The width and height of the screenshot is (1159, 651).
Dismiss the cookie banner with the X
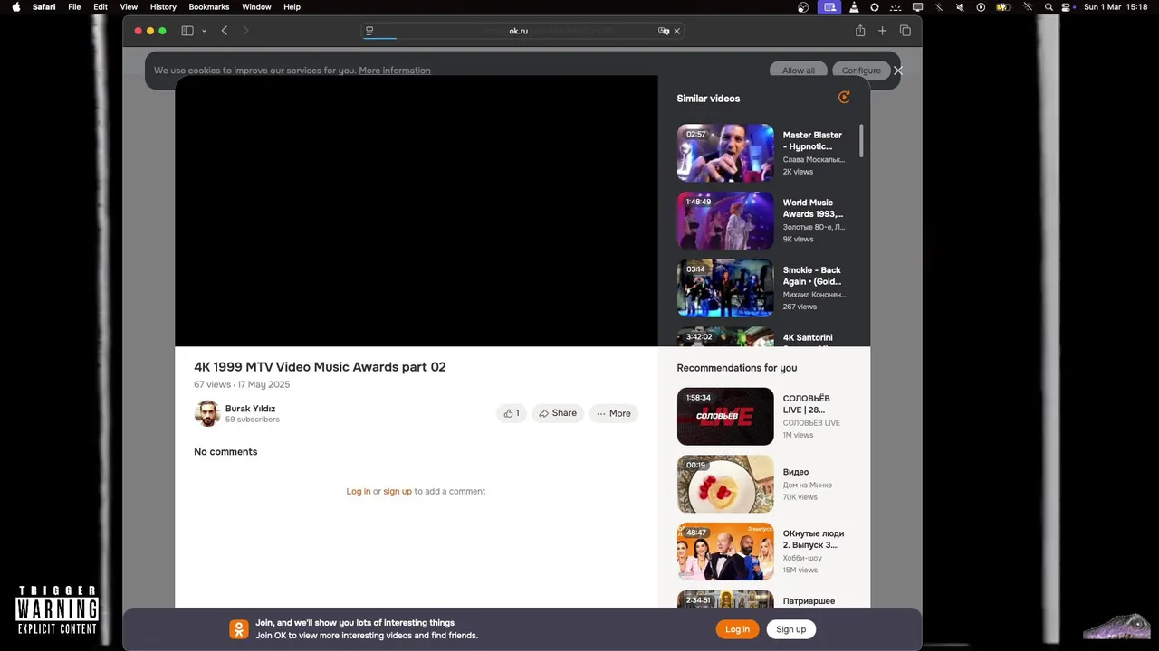898,71
